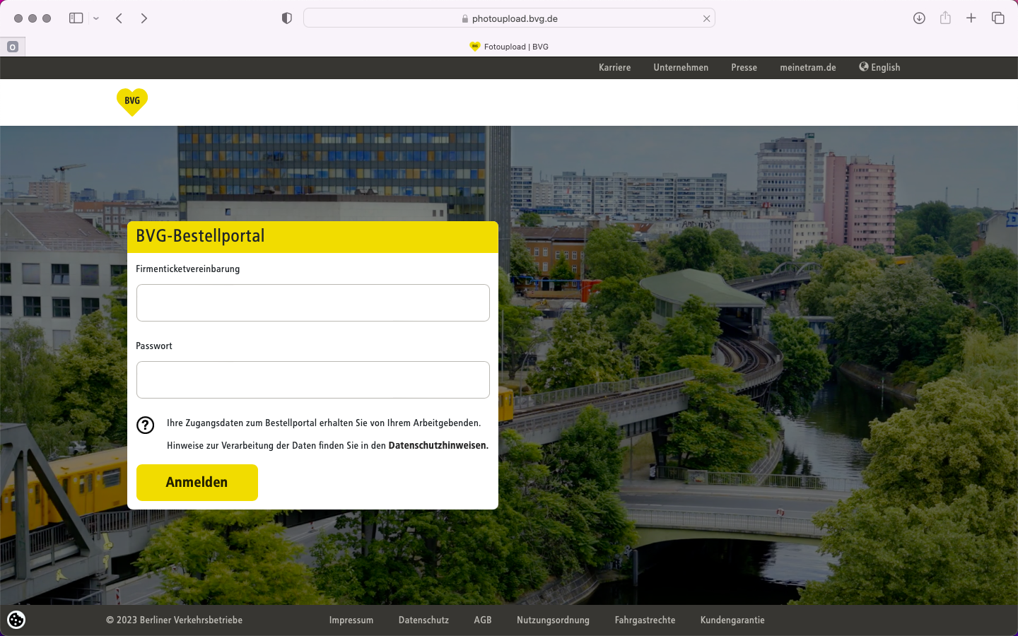1018x636 pixels.
Task: Open Fahrgastrechte in the footer
Action: click(645, 620)
